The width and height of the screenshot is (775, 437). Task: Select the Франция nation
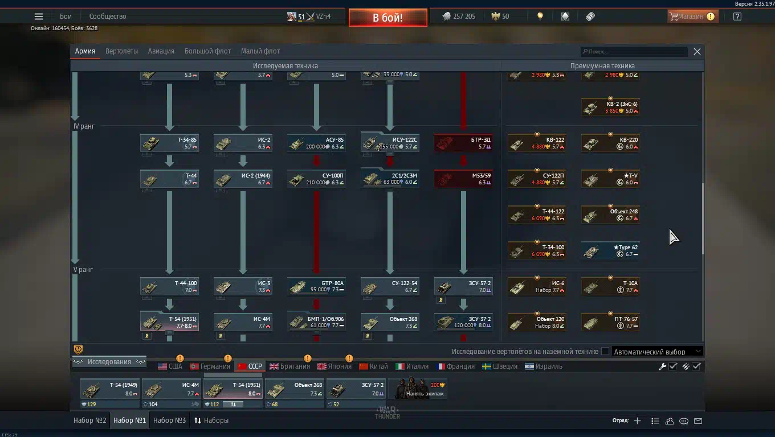[456, 366]
